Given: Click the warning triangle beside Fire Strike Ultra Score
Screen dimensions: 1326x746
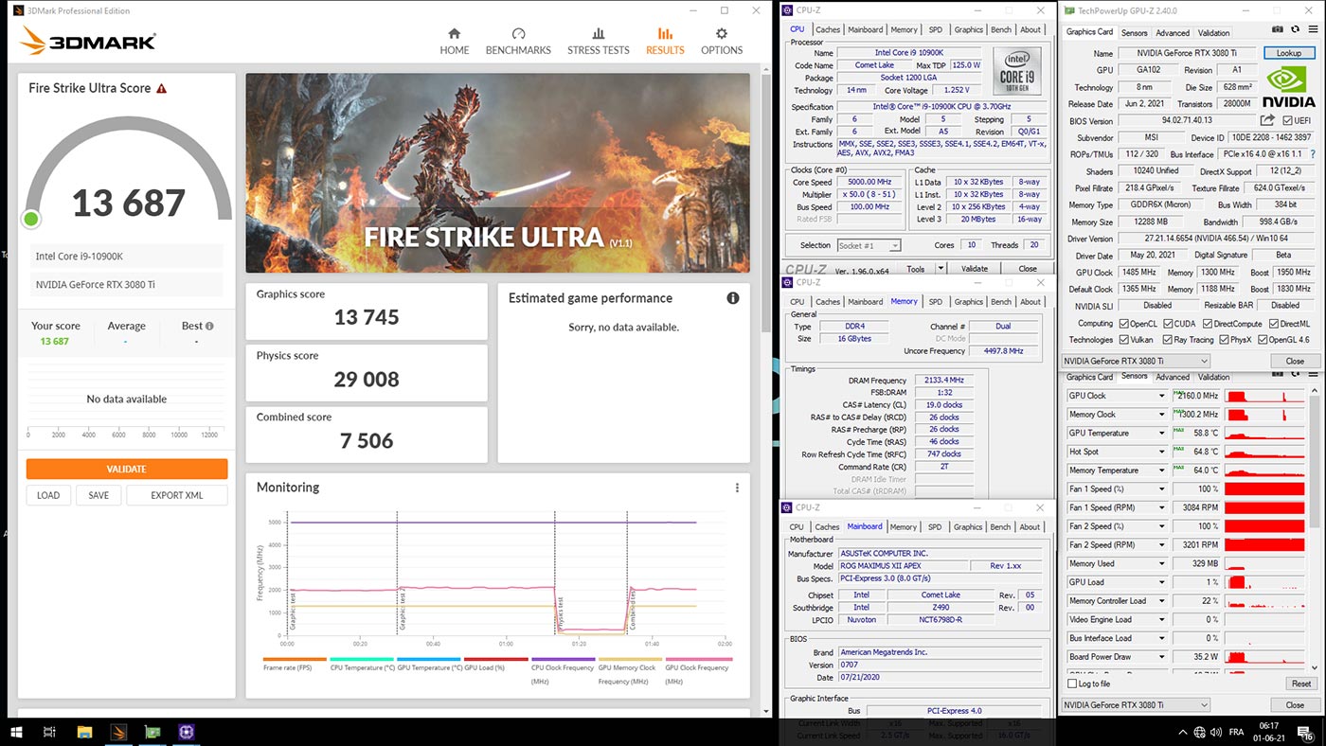Looking at the screenshot, I should pyautogui.click(x=162, y=88).
